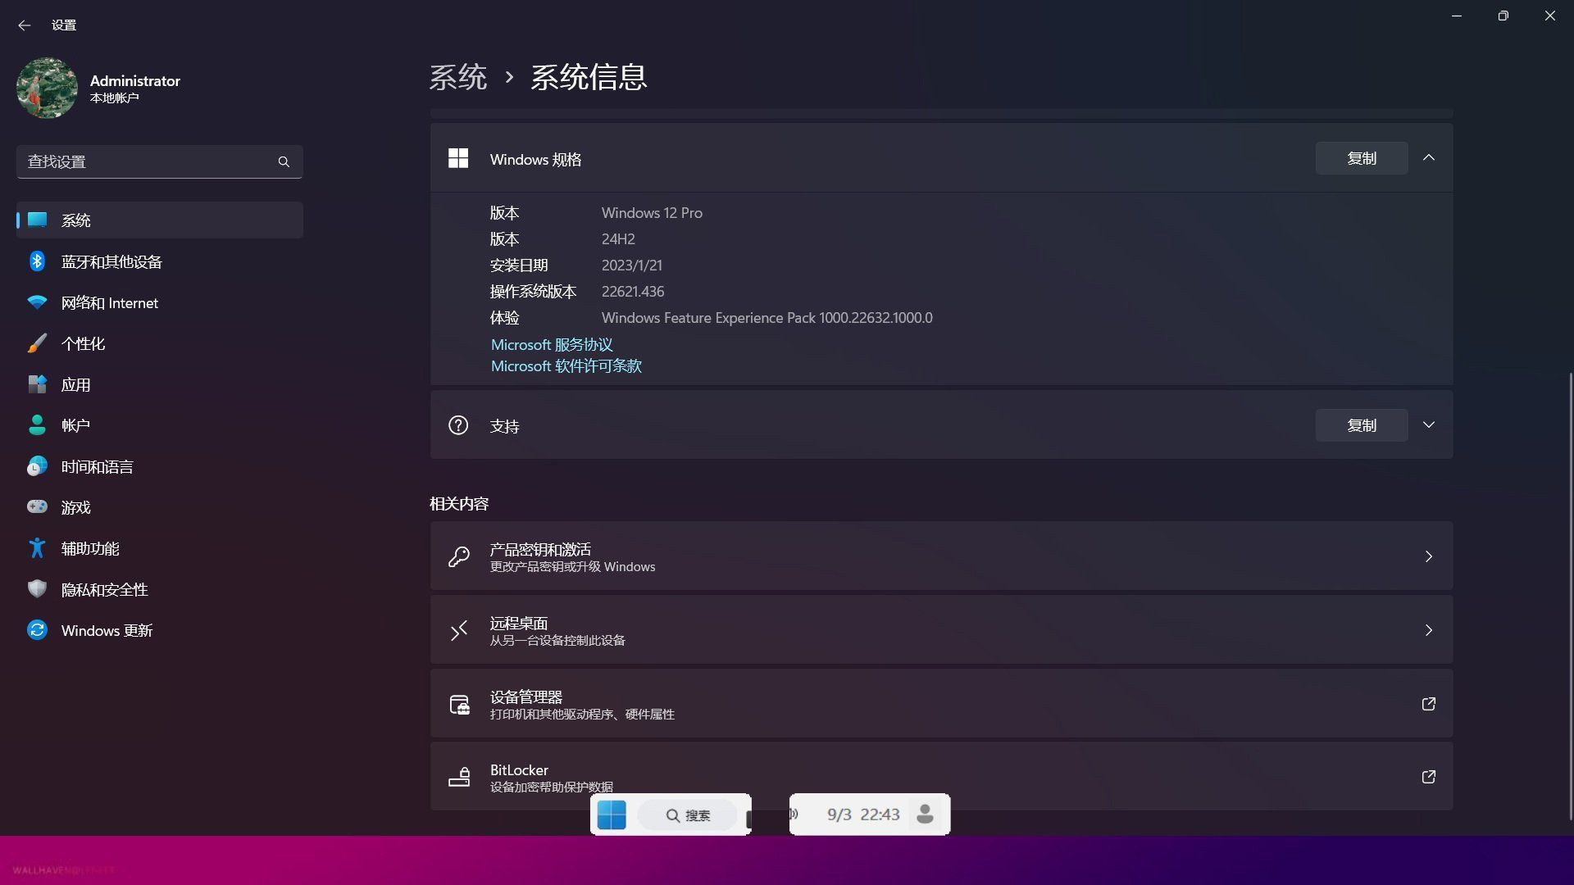Open 个性化 settings
This screenshot has height=885, width=1574.
[x=160, y=343]
